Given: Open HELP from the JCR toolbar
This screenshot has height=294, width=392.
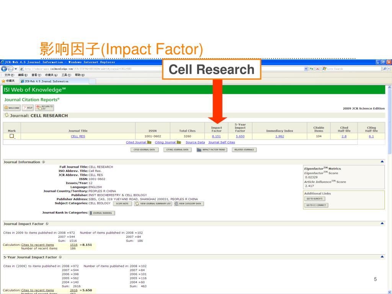Looking at the screenshot, I should click(28, 108).
